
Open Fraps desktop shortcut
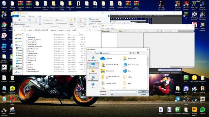(x=4, y=15)
